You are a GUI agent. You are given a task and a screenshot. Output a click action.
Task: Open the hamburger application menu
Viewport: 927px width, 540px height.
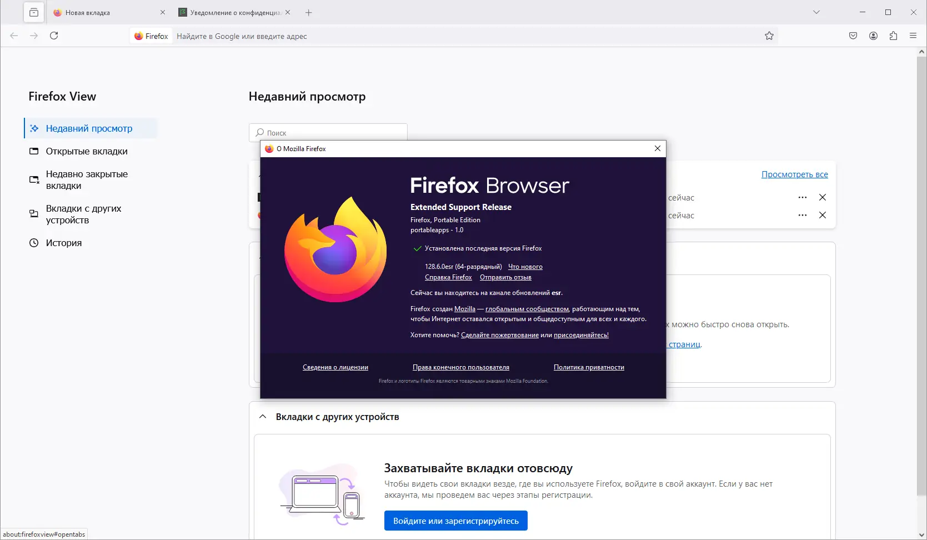click(913, 36)
